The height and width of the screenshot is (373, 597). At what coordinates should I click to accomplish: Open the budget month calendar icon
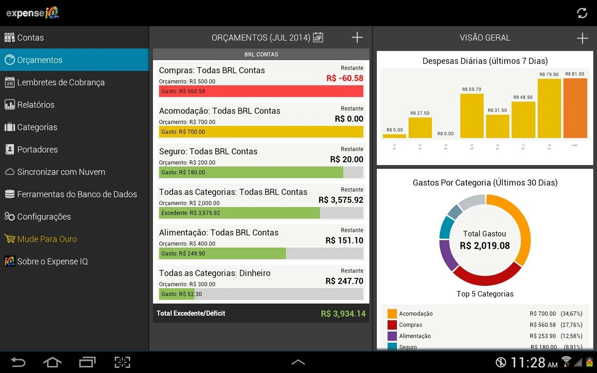coord(318,37)
